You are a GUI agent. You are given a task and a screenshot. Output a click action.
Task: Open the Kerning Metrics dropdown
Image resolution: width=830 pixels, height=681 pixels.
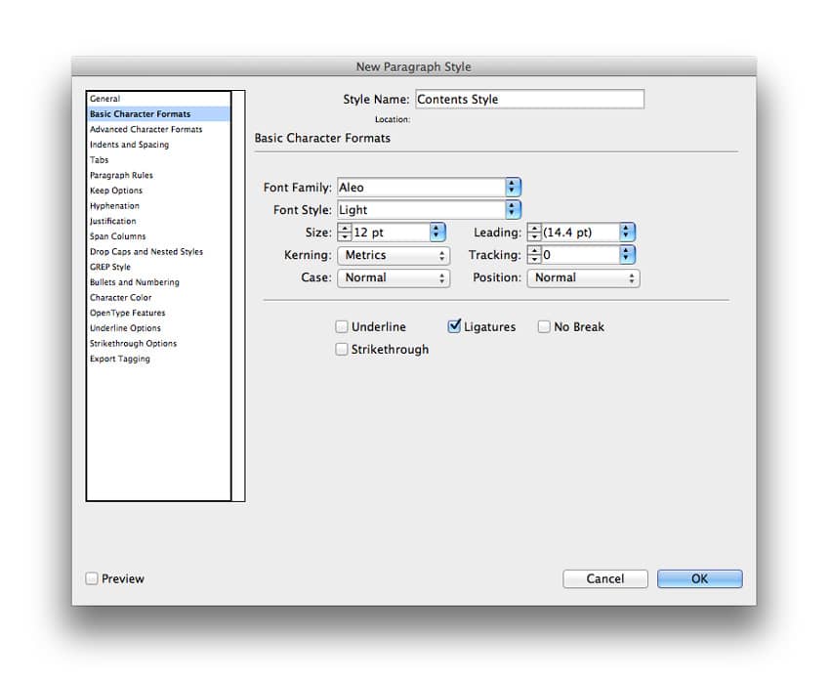pos(394,255)
